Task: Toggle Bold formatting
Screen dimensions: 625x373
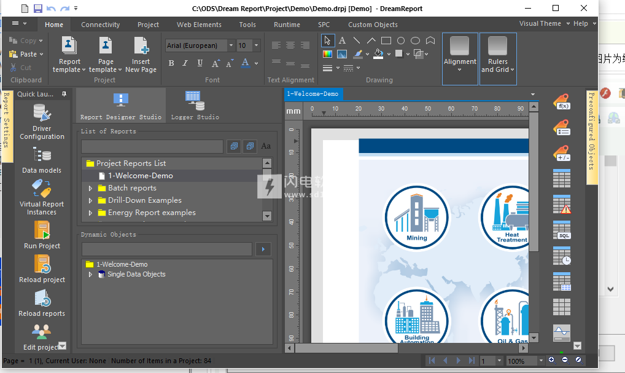Action: click(171, 63)
